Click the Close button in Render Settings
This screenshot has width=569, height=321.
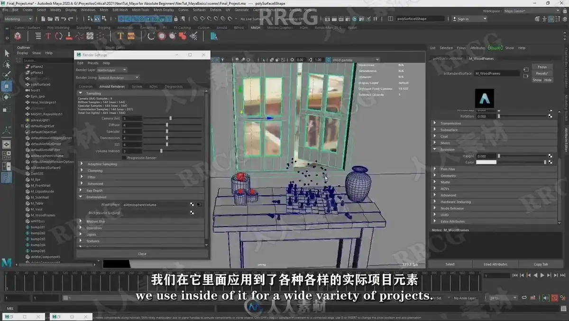[142, 254]
